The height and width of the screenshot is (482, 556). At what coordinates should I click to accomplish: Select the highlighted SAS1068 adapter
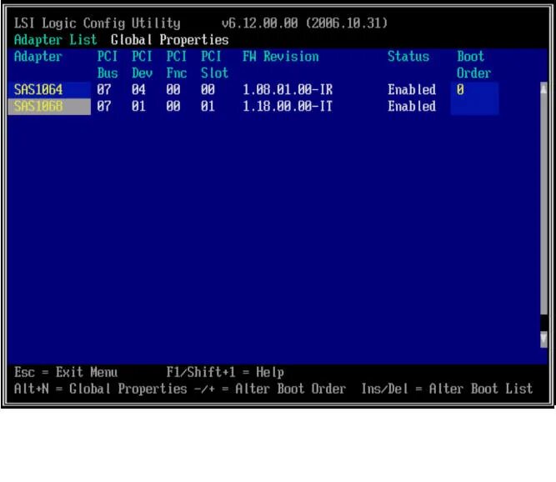49,107
